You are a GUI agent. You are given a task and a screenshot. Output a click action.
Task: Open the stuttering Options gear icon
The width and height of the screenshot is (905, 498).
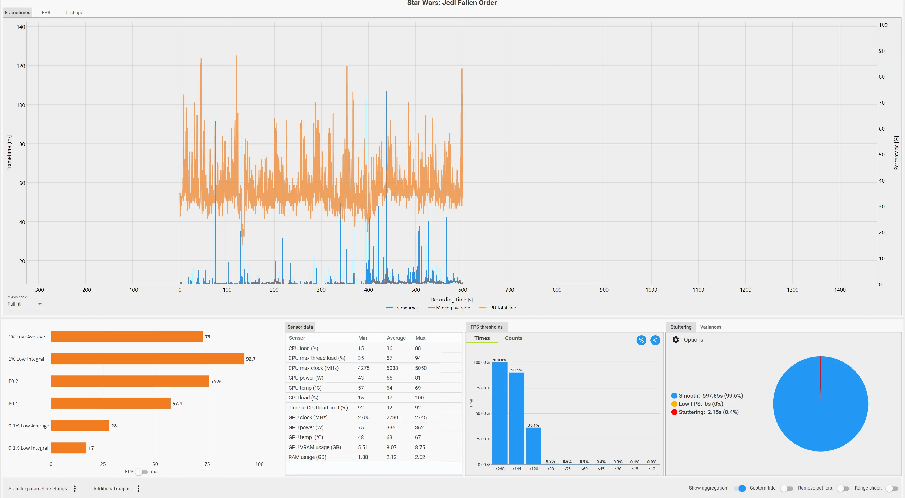click(675, 340)
